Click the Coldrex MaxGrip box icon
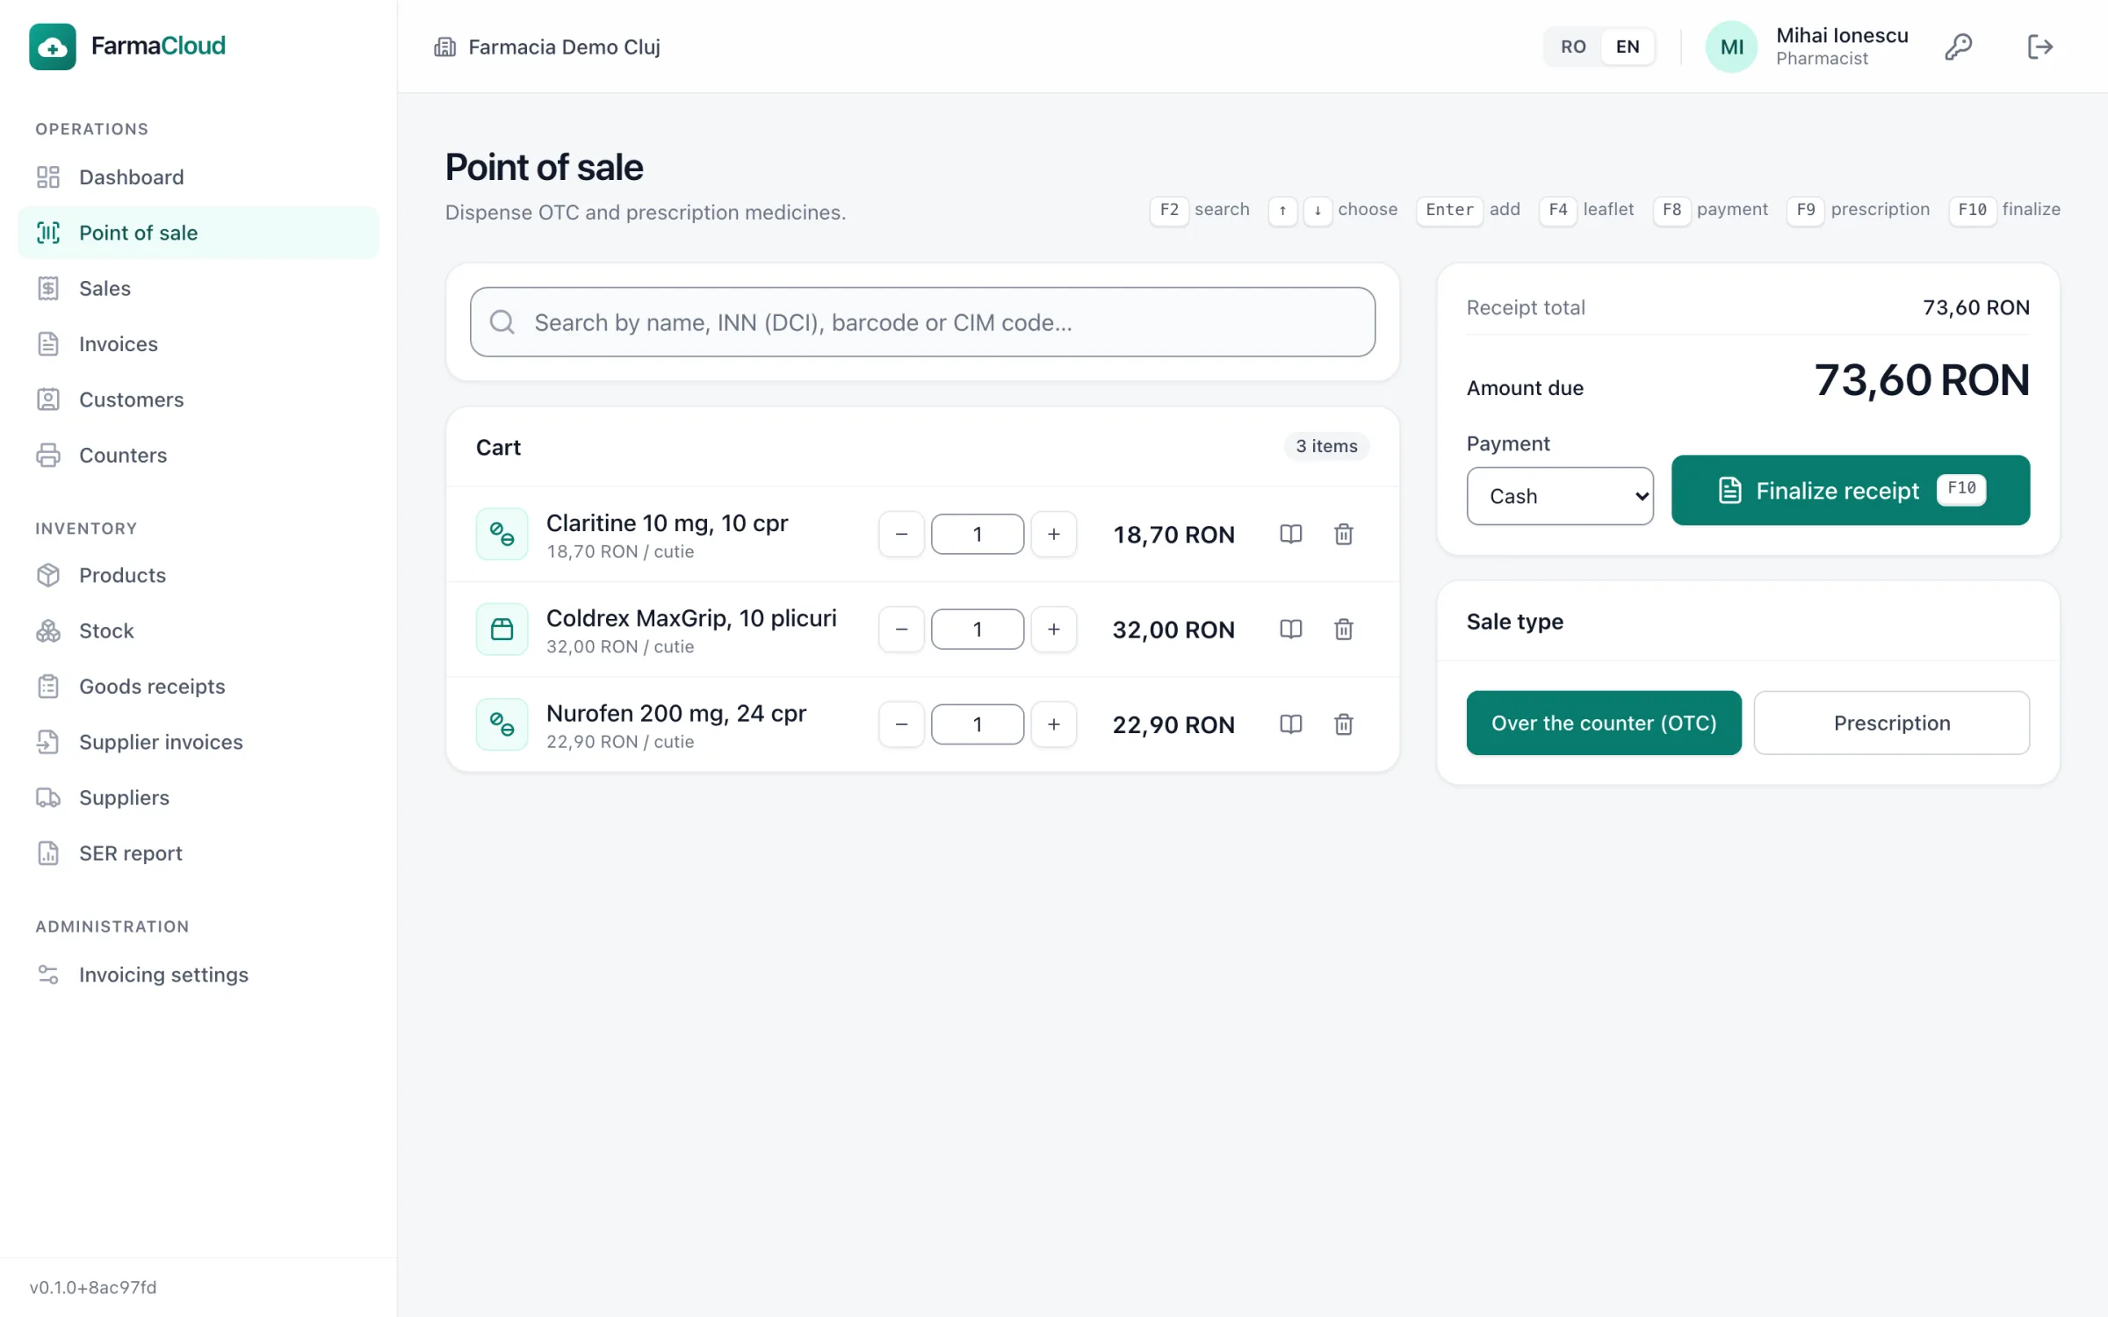The image size is (2108, 1317). click(x=502, y=629)
